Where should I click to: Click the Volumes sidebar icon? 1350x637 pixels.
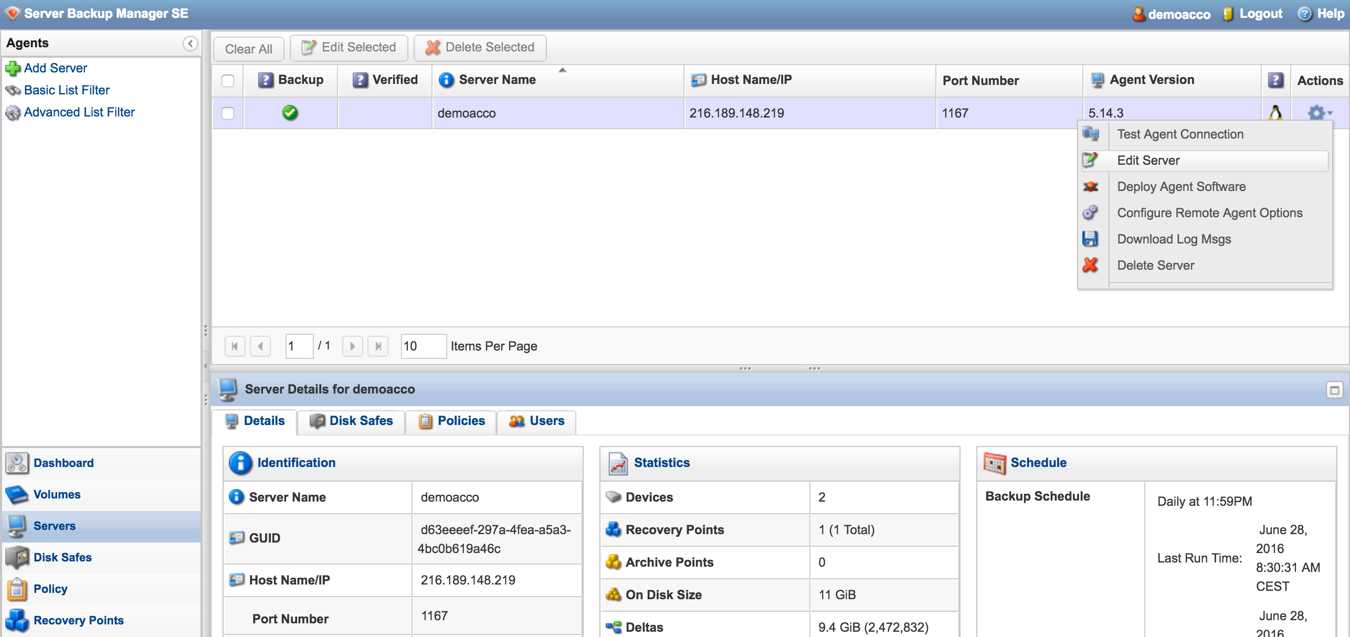click(16, 494)
